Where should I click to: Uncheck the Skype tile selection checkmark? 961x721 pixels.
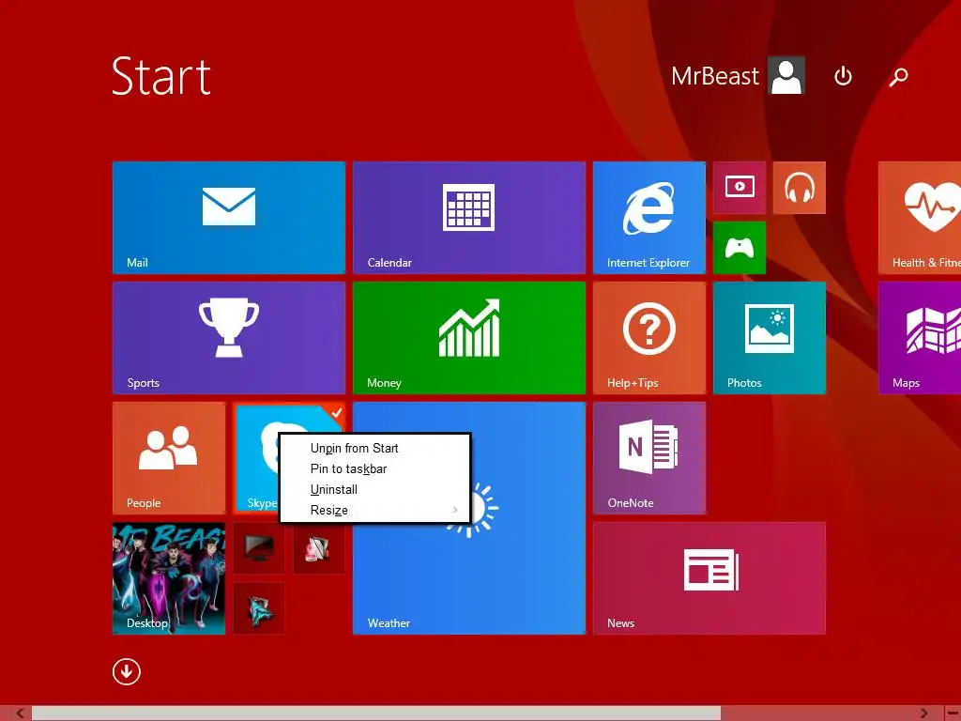tap(337, 412)
